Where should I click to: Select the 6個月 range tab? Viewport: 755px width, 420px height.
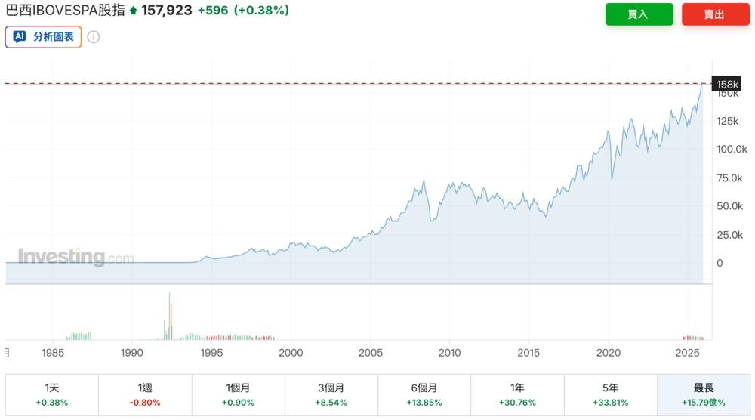point(424,394)
